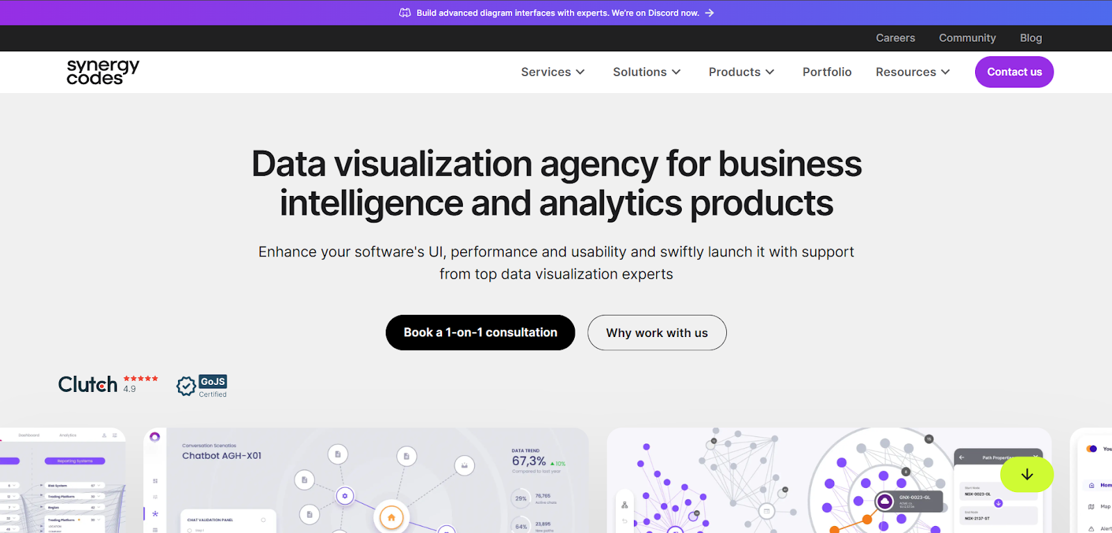Click the arrow at the end of the Discord banner
Viewport: 1112px width, 533px height.
709,13
